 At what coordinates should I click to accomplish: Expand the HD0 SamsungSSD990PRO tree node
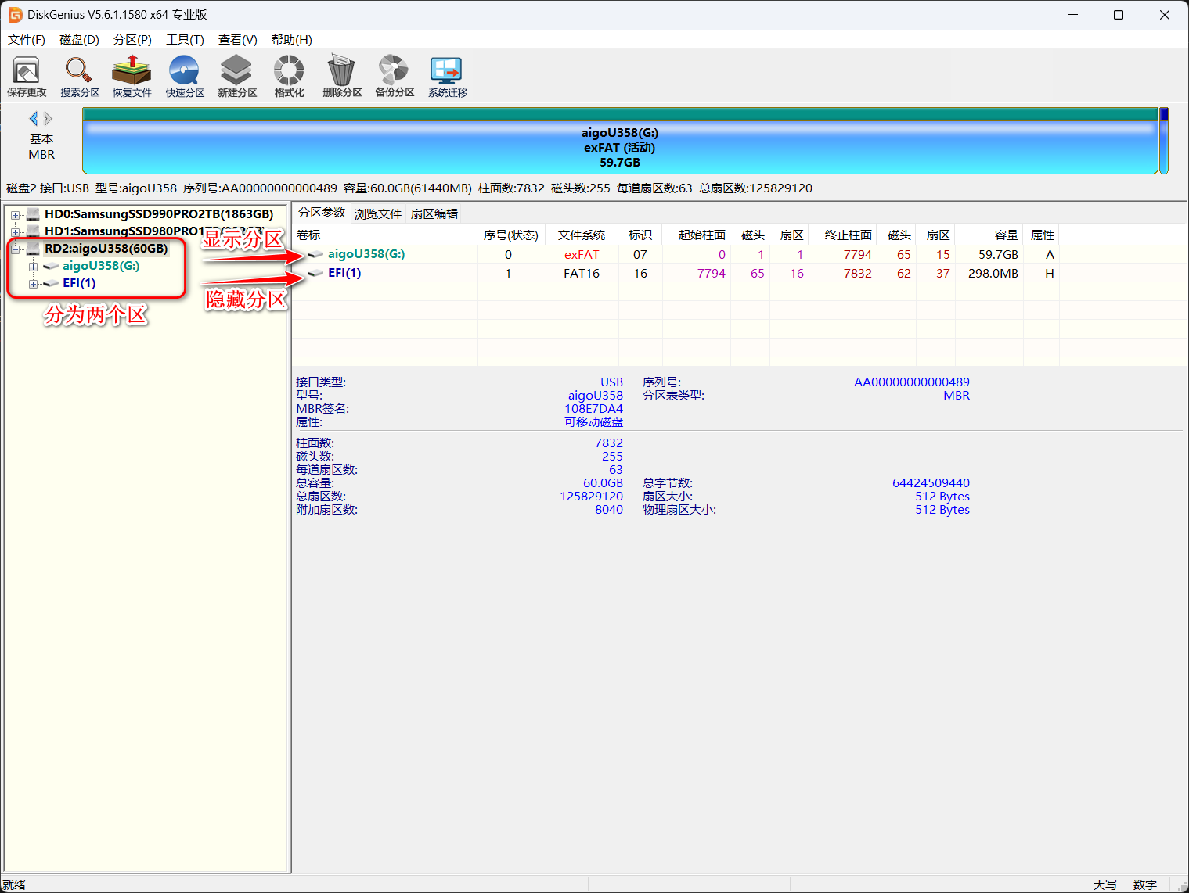point(15,215)
